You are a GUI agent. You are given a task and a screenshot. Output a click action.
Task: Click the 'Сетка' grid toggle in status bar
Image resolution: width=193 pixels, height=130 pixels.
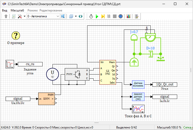pos(188,127)
